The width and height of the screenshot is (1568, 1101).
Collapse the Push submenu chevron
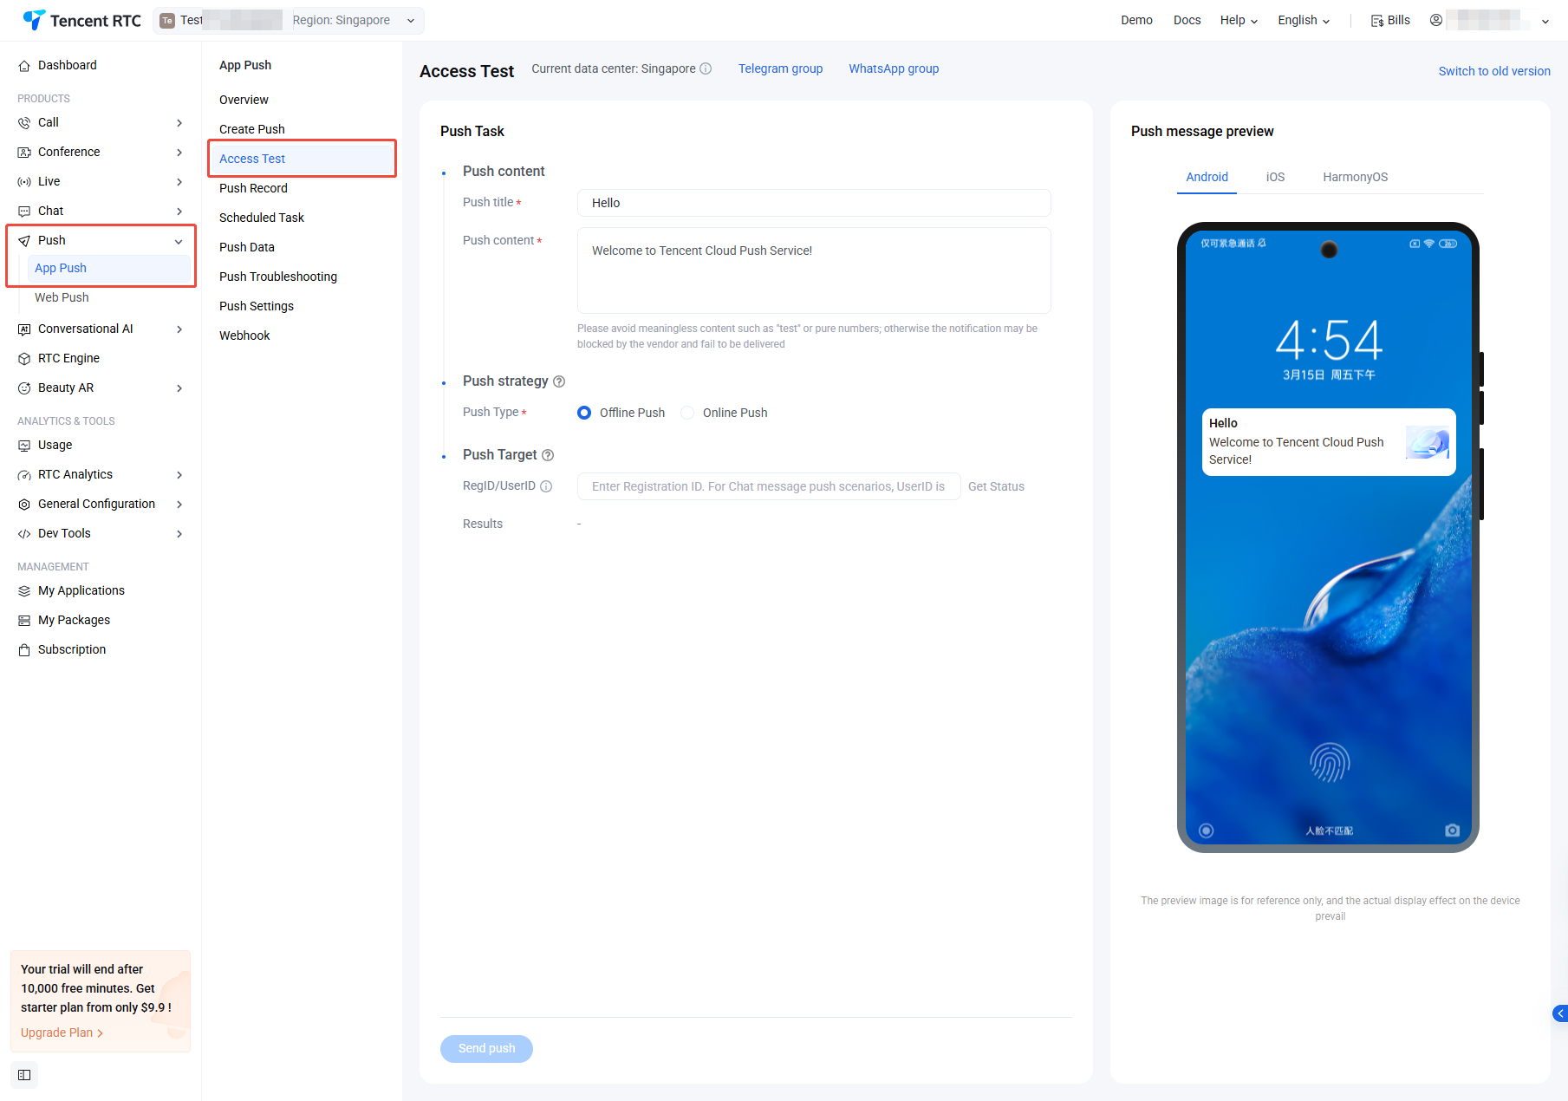click(179, 241)
